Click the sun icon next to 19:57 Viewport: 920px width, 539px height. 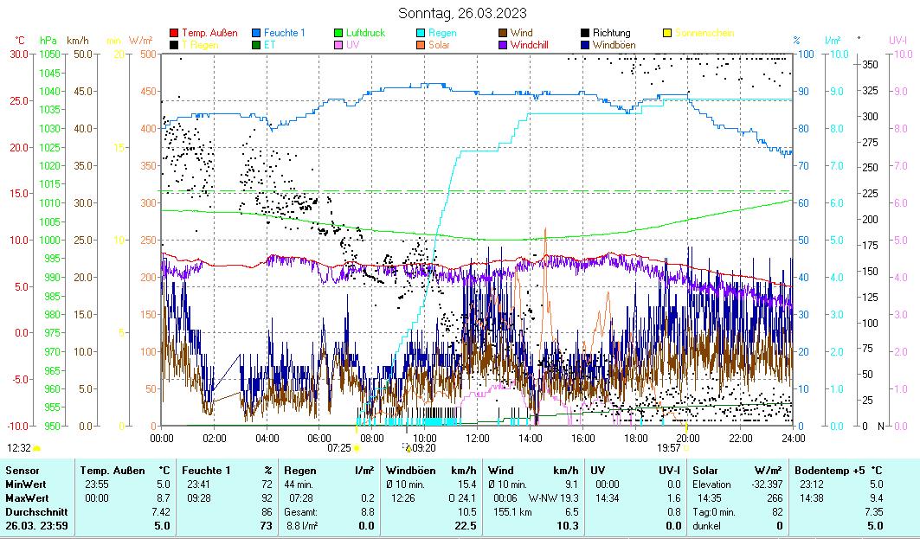click(x=686, y=448)
